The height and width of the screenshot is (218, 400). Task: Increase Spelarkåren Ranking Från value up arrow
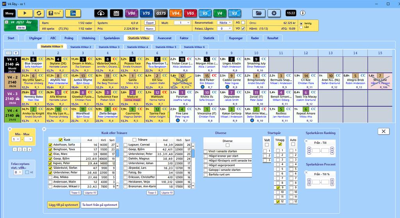tap(309, 149)
